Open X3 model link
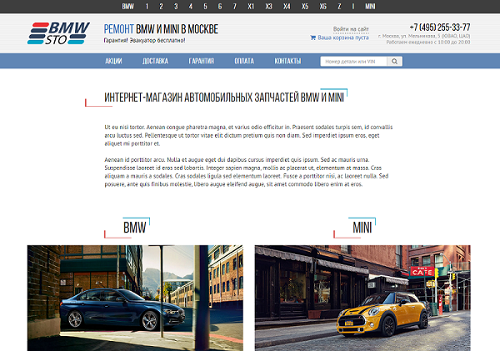500x351 pixels. click(269, 7)
